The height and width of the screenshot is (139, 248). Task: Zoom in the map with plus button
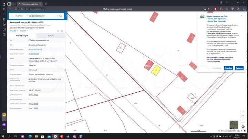(243, 112)
